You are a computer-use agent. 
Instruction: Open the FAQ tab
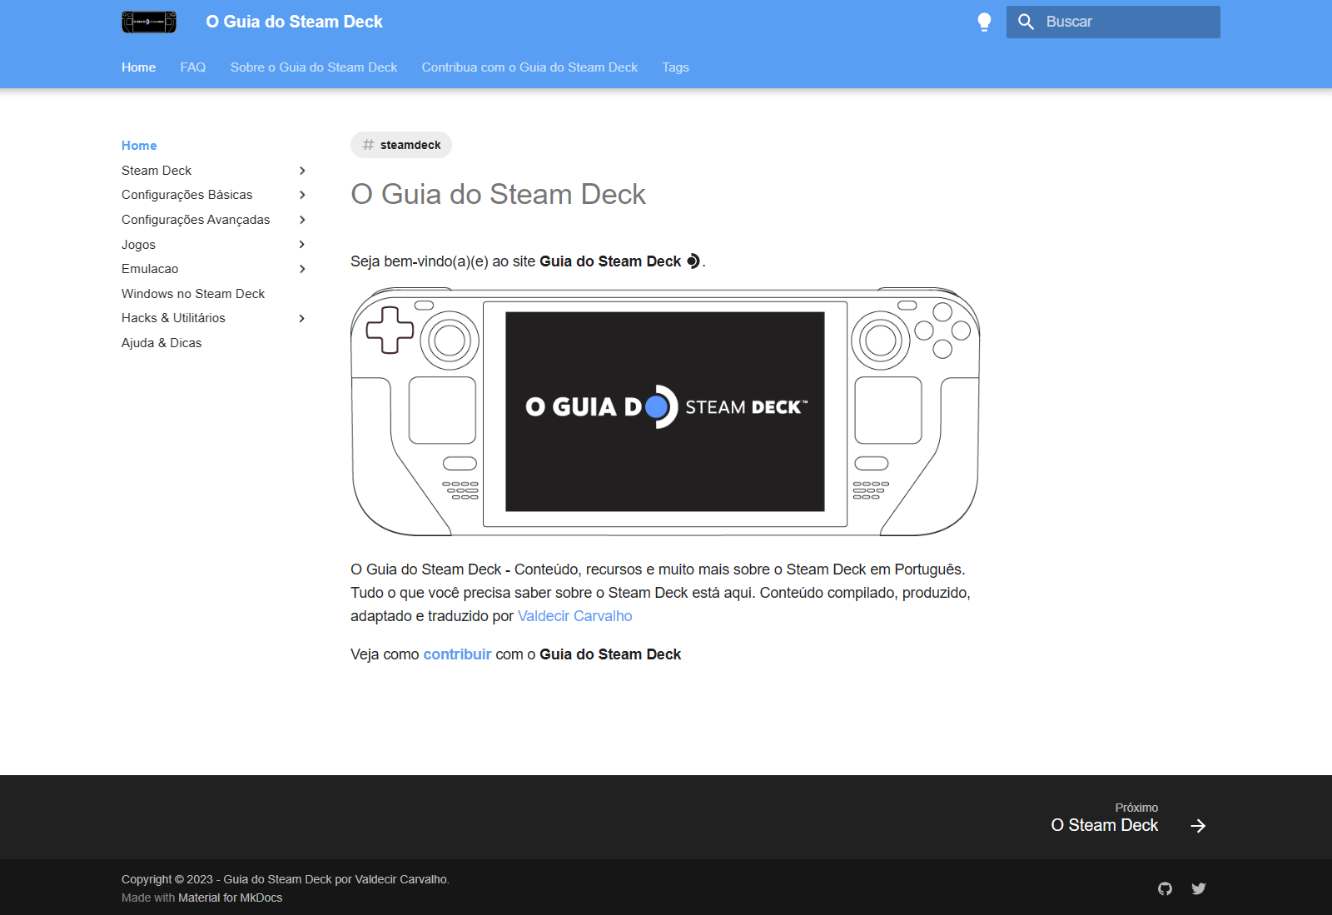pyautogui.click(x=193, y=67)
